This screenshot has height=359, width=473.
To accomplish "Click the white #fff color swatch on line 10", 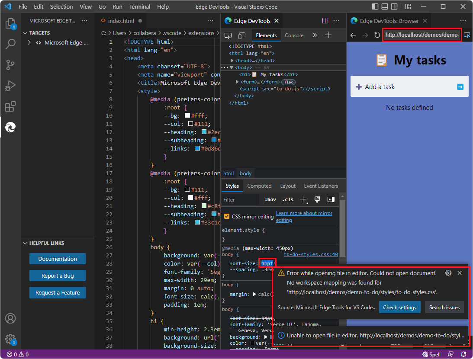I will (188, 115).
